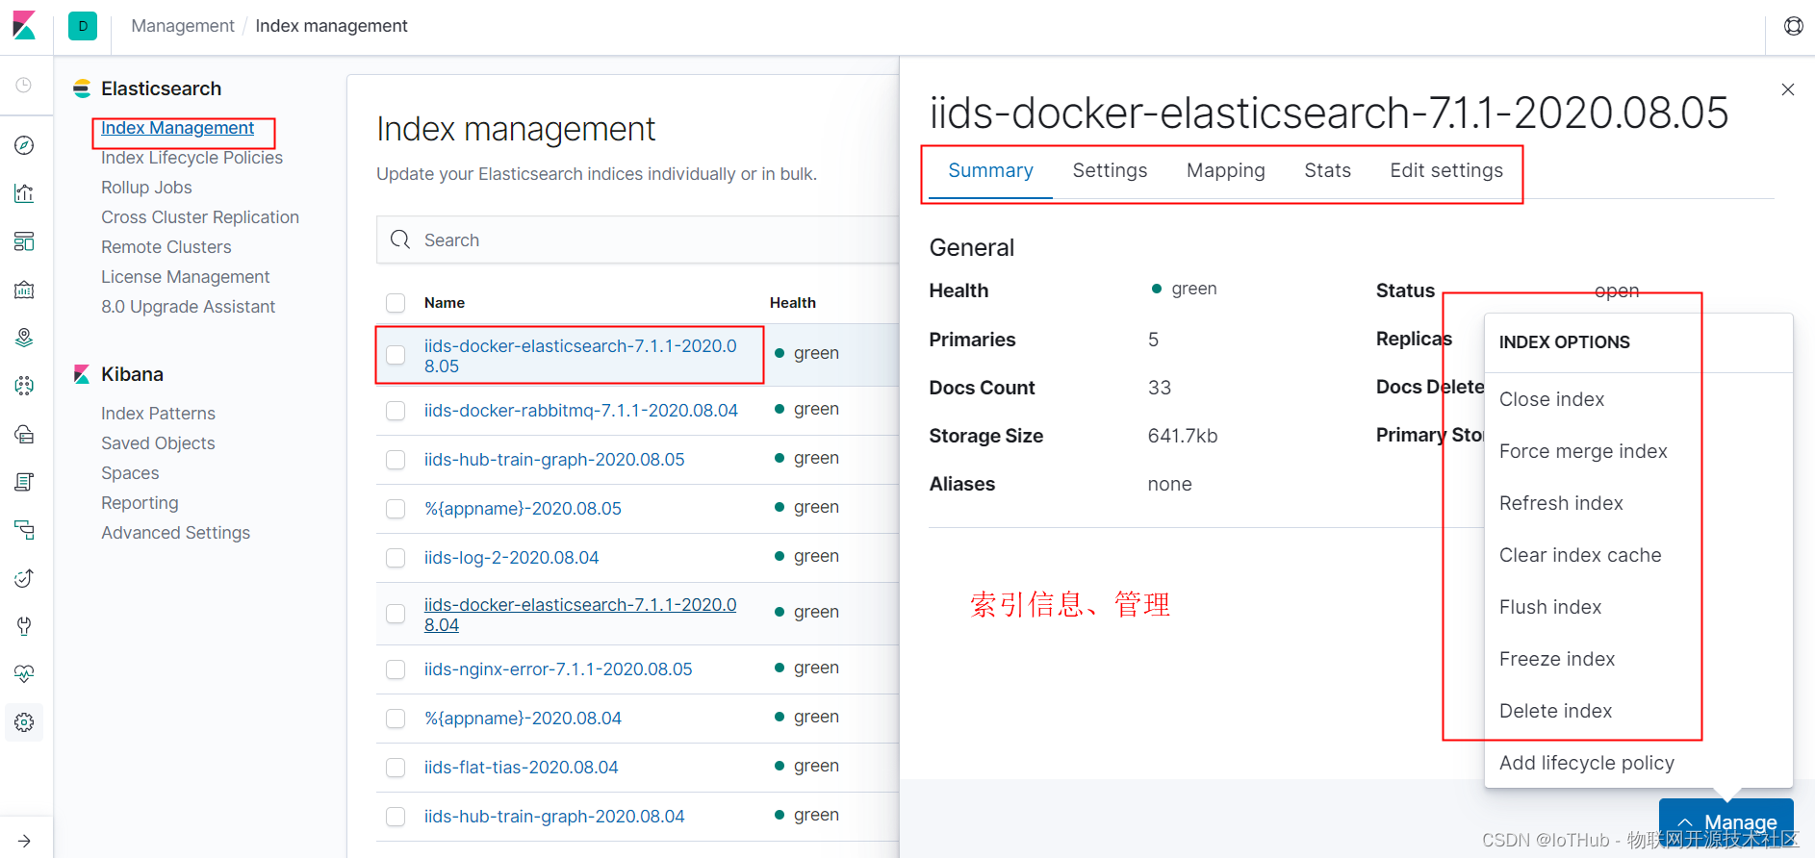1815x858 pixels.
Task: Open Machine Learning from the side navigation
Action: pyautogui.click(x=24, y=386)
